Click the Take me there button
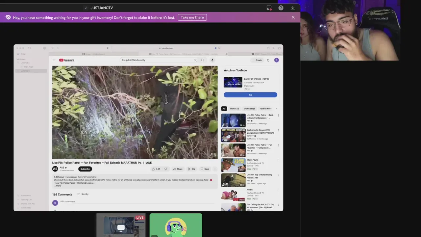 pyautogui.click(x=192, y=17)
